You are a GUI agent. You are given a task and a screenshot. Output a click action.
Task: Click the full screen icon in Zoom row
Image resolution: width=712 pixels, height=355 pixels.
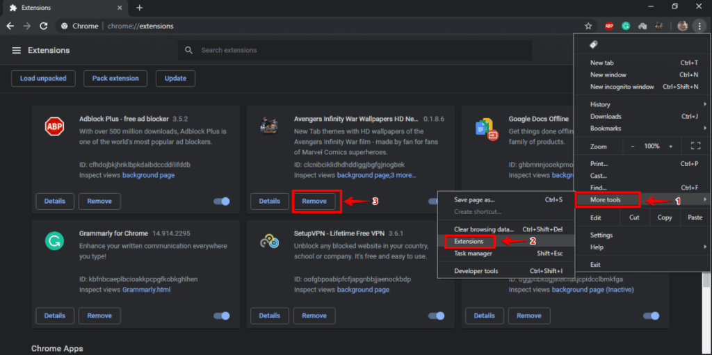[695, 147]
